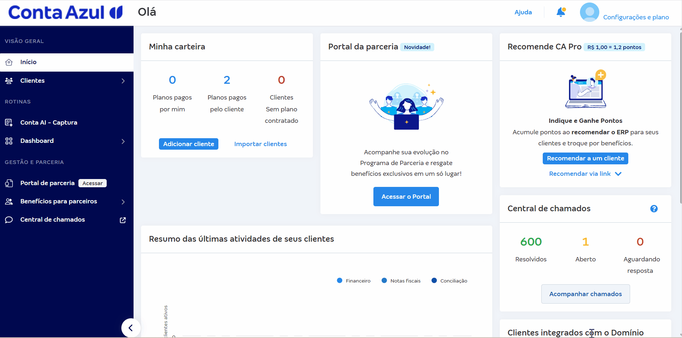The image size is (682, 338).
Task: Open Portal de parceria menu item
Action: [67, 183]
